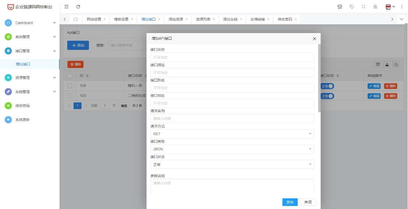Open the 修改密码 sidebar menu item
Image resolution: width=408 pixels, height=209 pixels.
tap(23, 106)
